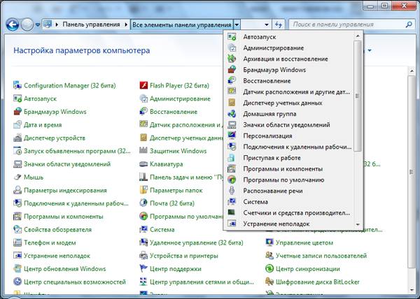
Task: Open Центр управления сетями и общи... link
Action: click(202, 282)
